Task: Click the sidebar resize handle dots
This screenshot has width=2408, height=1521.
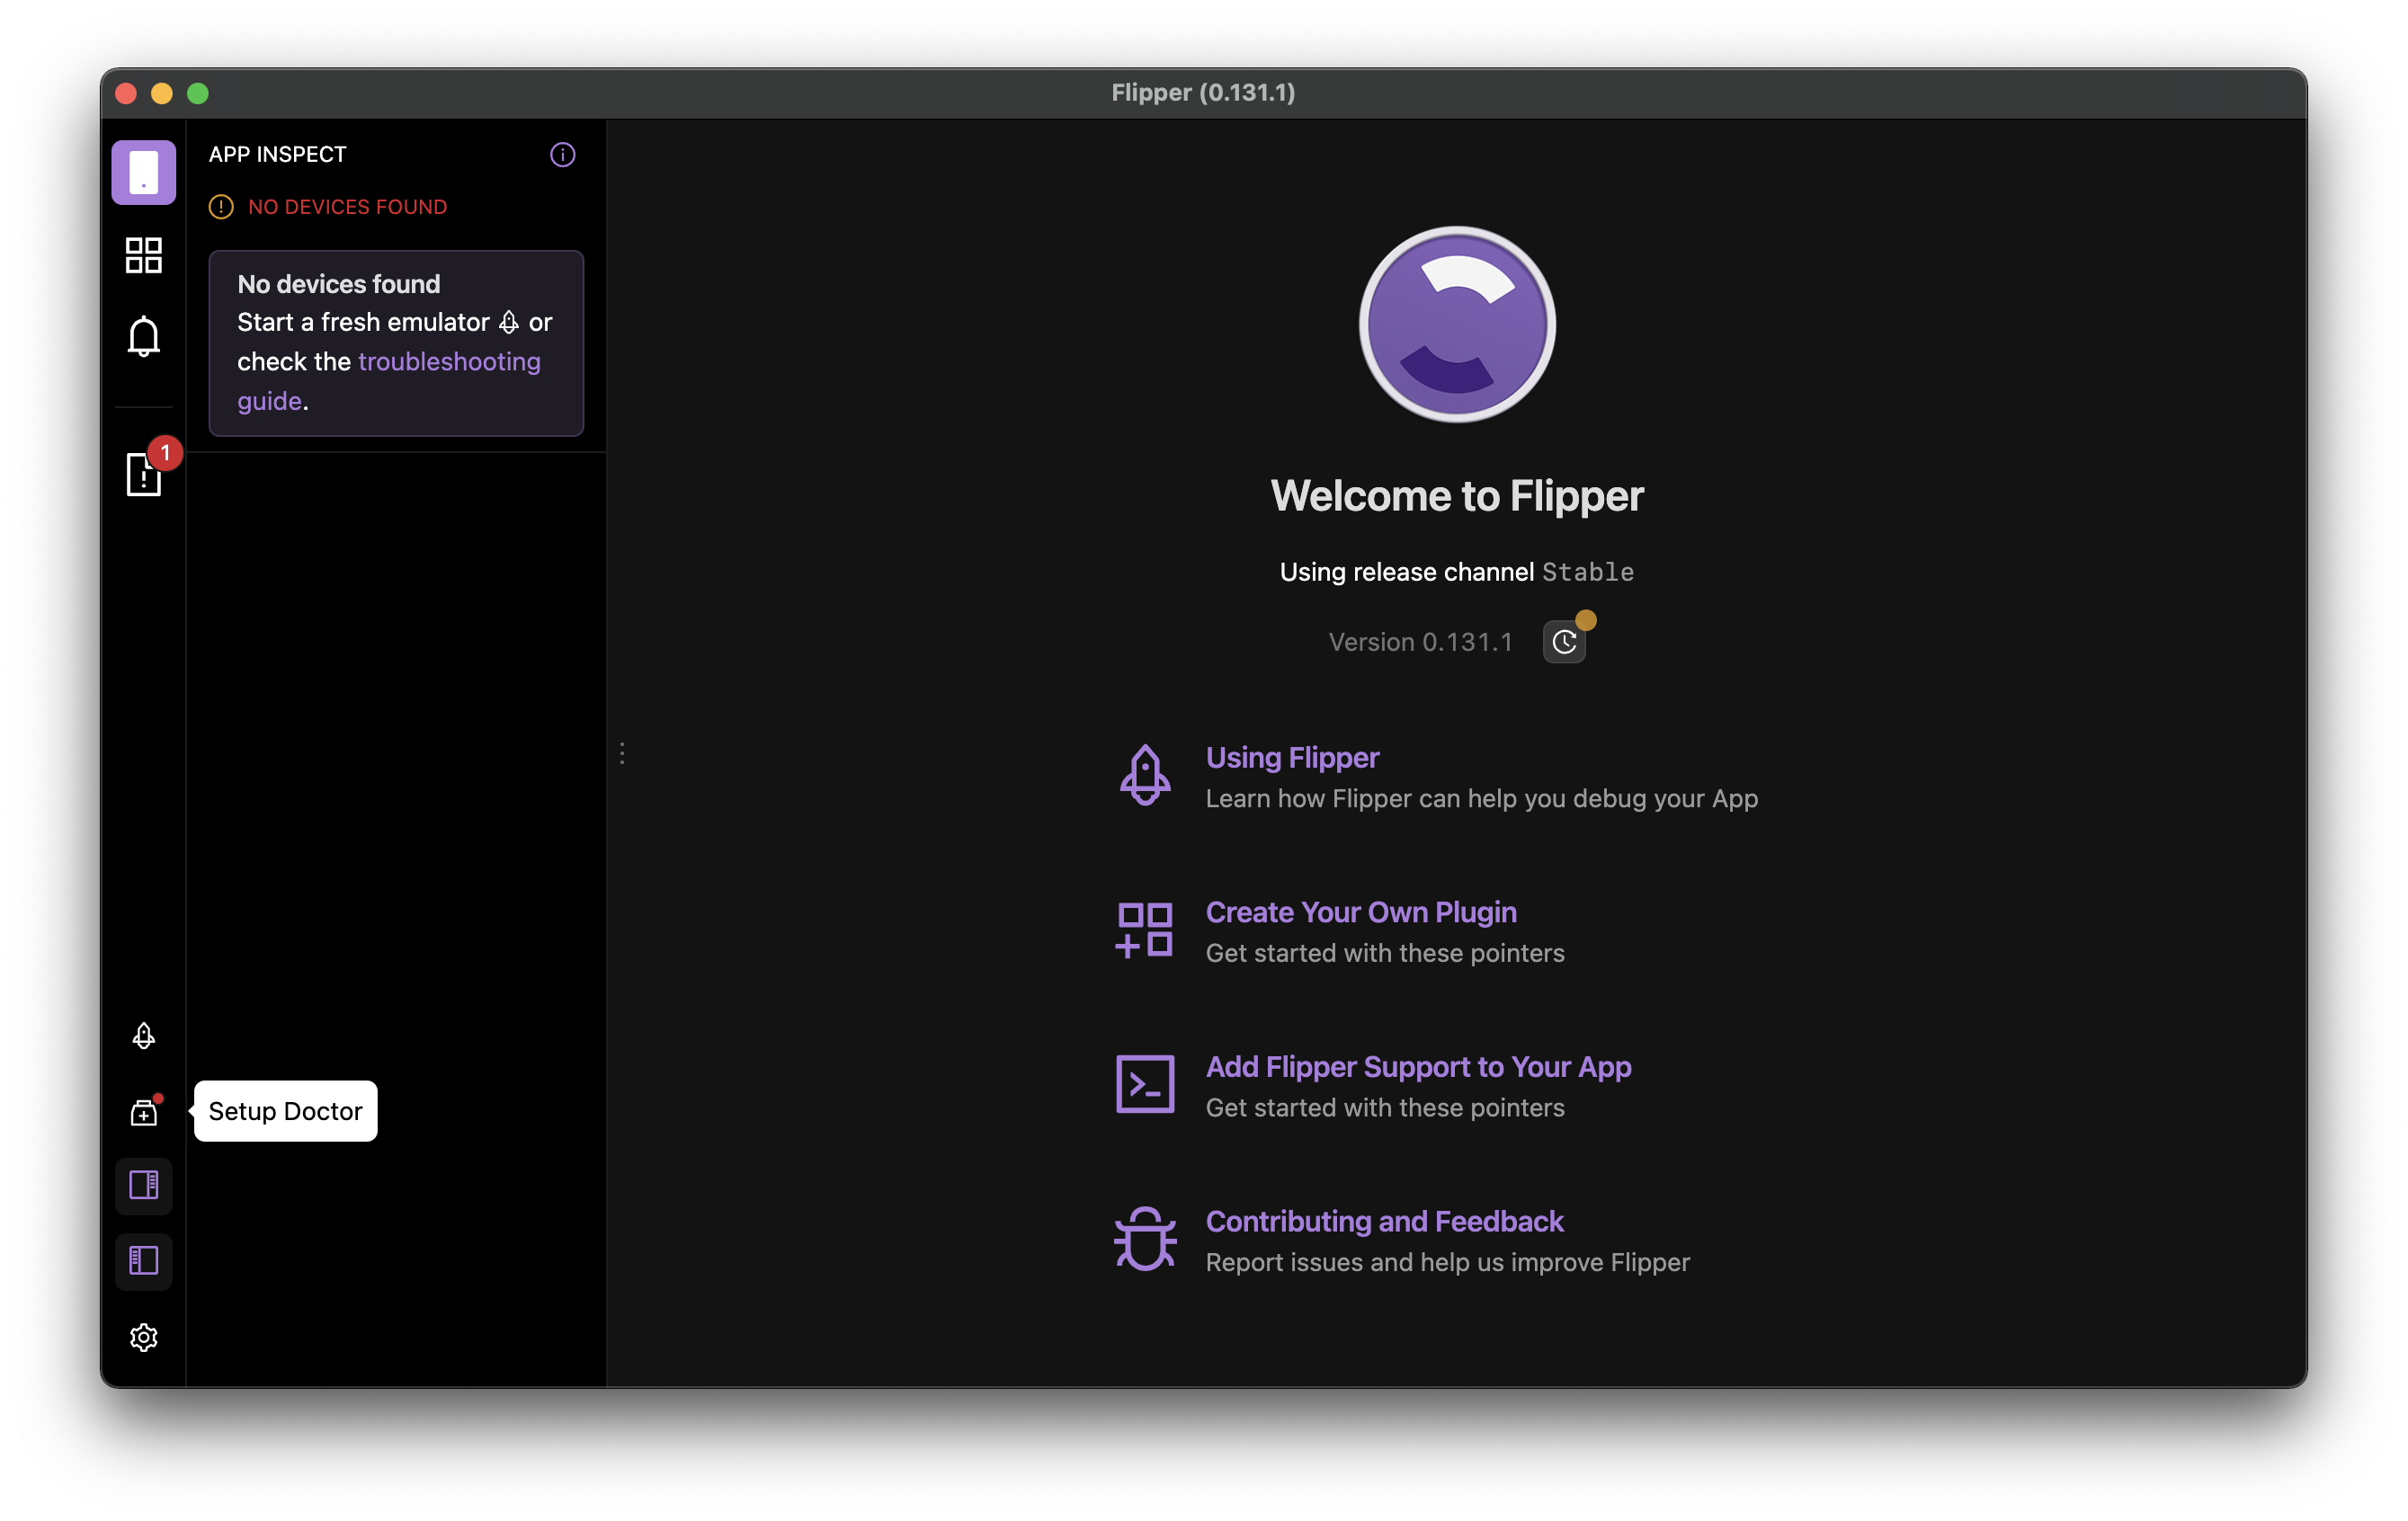Action: 622,753
